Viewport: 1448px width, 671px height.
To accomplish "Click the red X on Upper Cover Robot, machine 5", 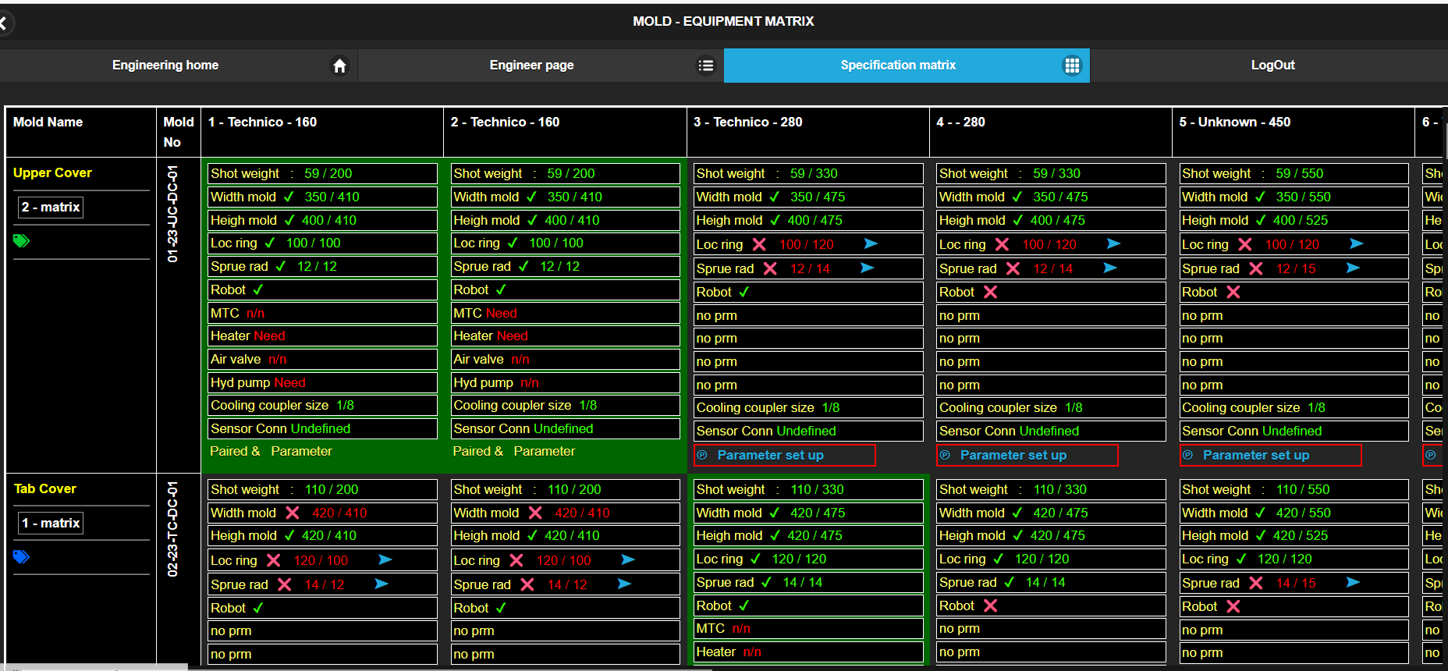I will point(1233,292).
